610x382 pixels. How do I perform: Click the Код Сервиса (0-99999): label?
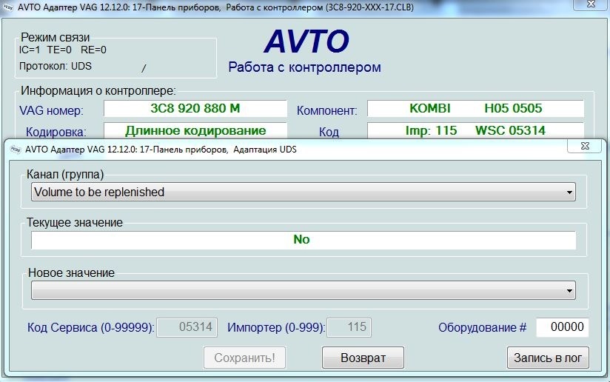coord(90,327)
